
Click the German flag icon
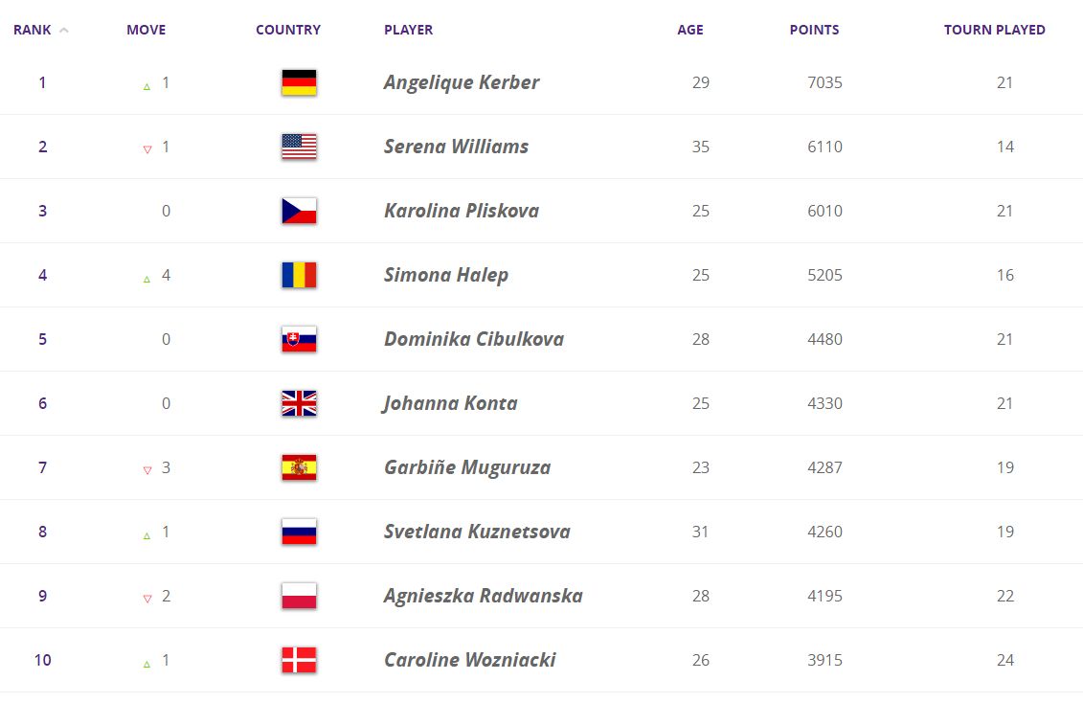click(299, 82)
